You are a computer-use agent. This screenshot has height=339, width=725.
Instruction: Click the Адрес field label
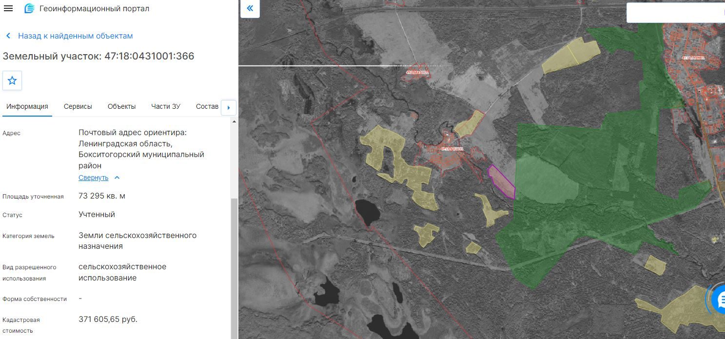pyautogui.click(x=12, y=133)
